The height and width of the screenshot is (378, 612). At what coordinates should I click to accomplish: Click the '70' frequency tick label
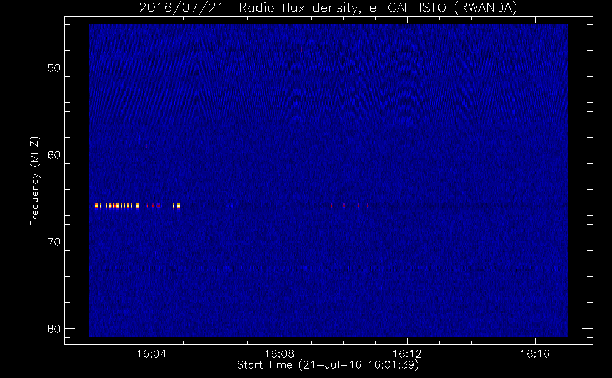(x=54, y=242)
